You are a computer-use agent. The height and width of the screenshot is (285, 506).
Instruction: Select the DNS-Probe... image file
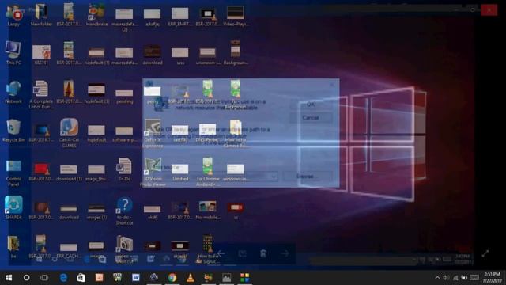click(207, 133)
